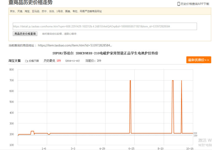Viewport: 212px width, 150px height.
Task: Click the 当前价 209 current price text
Action: pos(93,61)
